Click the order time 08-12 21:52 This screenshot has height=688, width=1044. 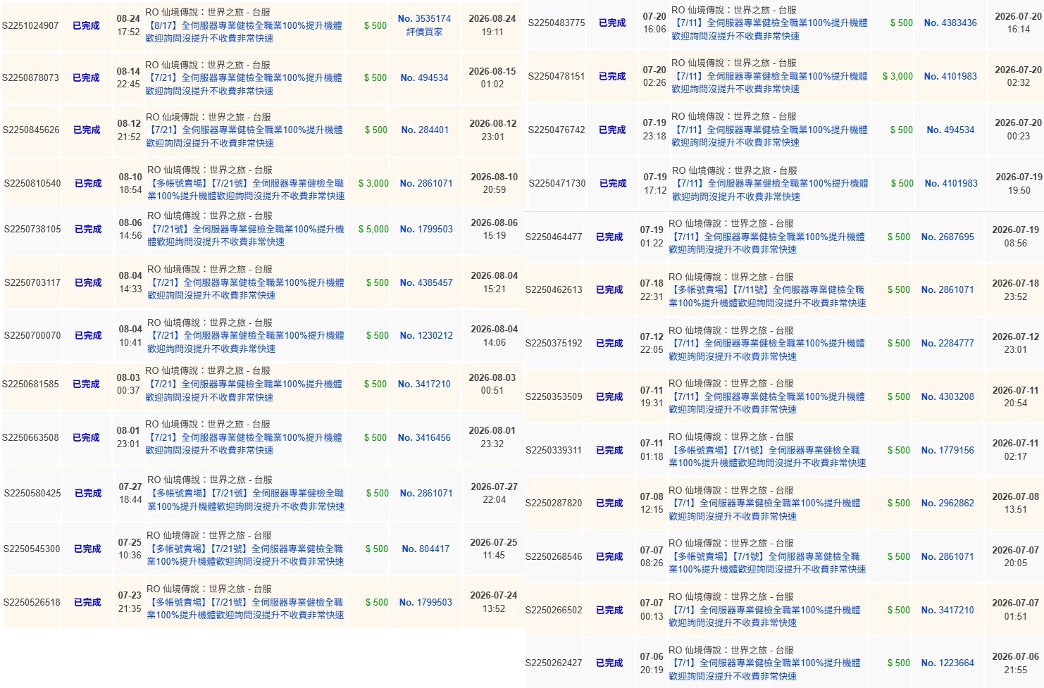coord(129,130)
